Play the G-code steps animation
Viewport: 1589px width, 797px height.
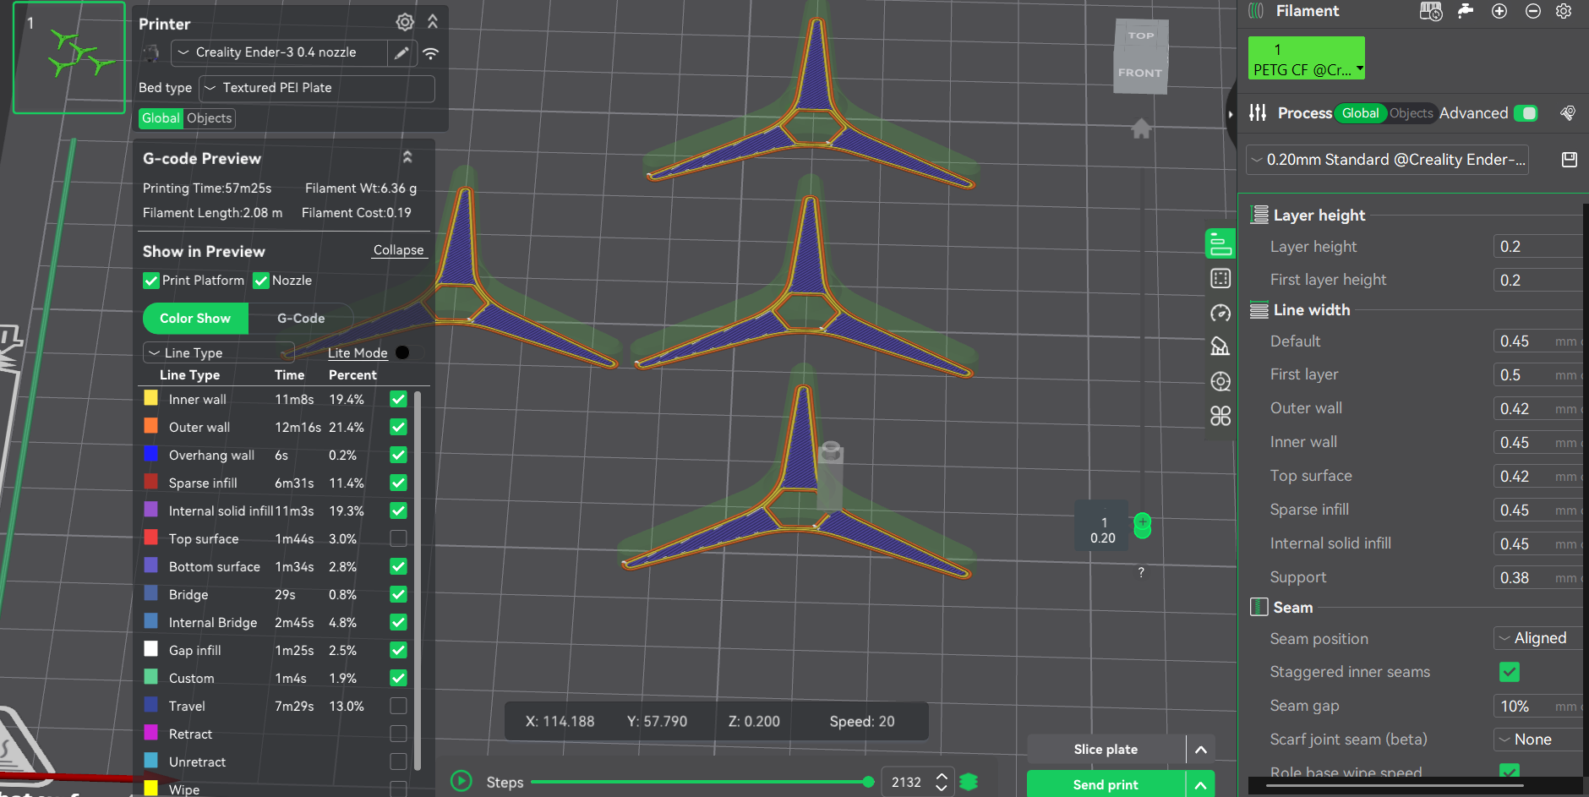point(461,781)
